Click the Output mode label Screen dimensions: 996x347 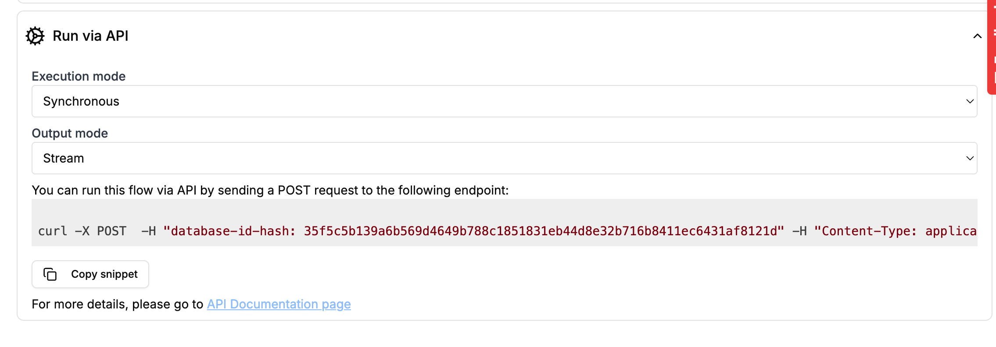click(x=70, y=133)
